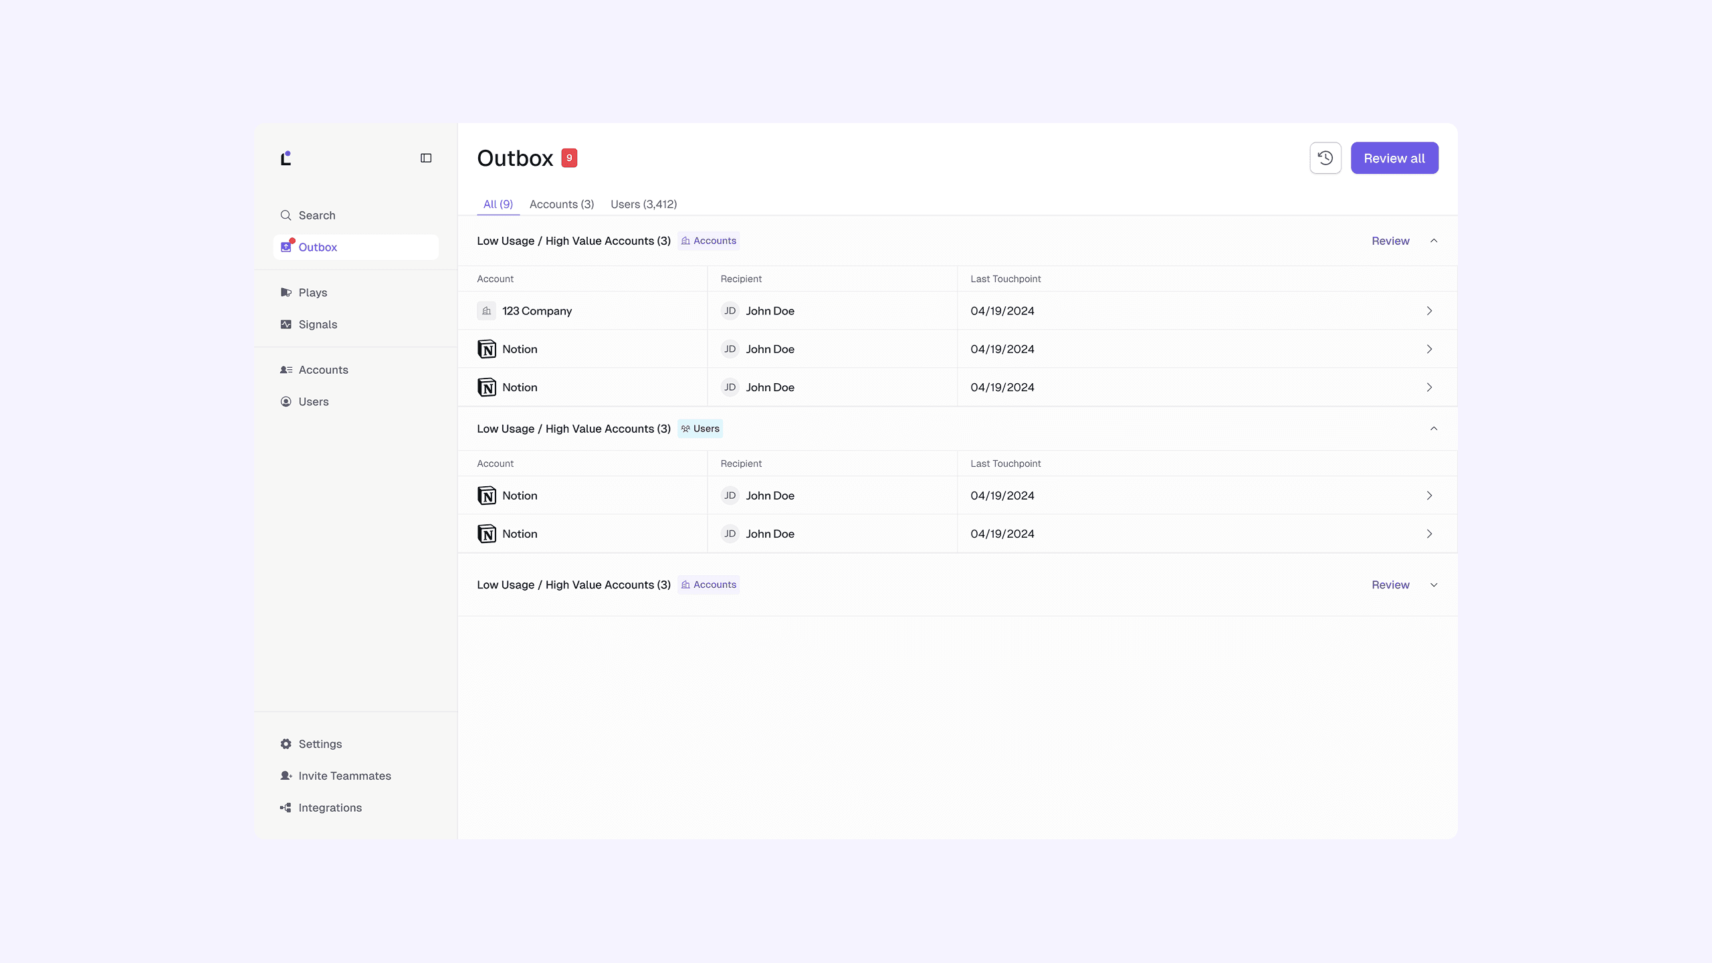Open Plays from the sidebar
The height and width of the screenshot is (963, 1712).
click(x=312, y=292)
